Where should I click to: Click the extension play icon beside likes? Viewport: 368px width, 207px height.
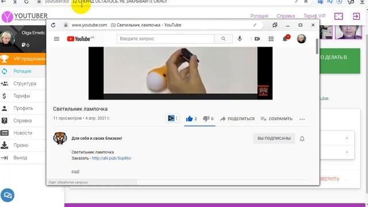tap(171, 118)
